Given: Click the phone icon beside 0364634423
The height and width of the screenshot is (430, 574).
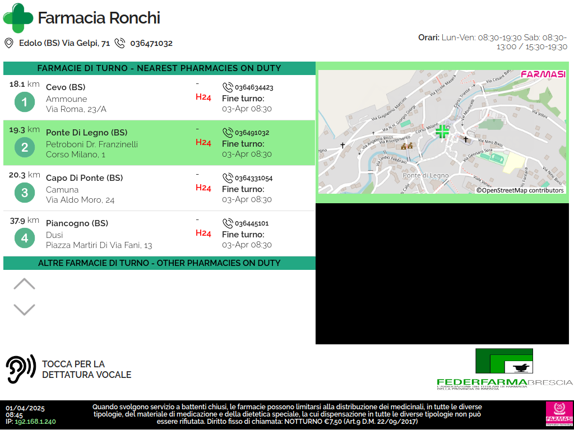Looking at the screenshot, I should [228, 87].
